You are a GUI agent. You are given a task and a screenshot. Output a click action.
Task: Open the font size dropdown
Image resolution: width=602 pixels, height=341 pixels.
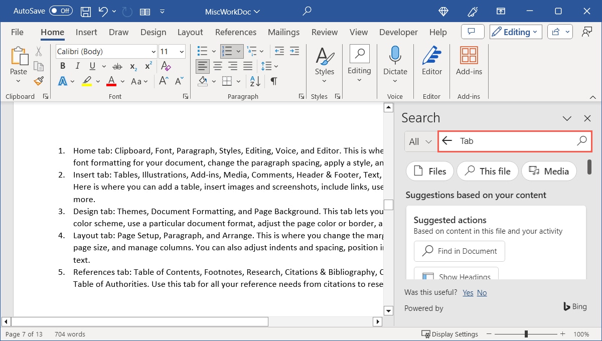point(182,51)
